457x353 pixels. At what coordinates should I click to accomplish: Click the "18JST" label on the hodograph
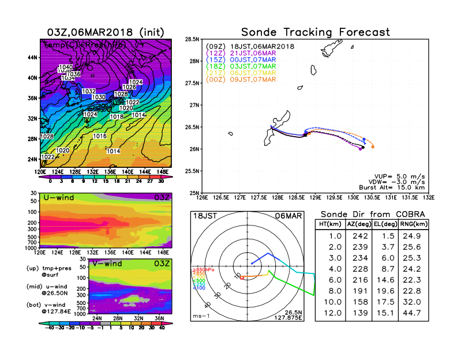[205, 216]
